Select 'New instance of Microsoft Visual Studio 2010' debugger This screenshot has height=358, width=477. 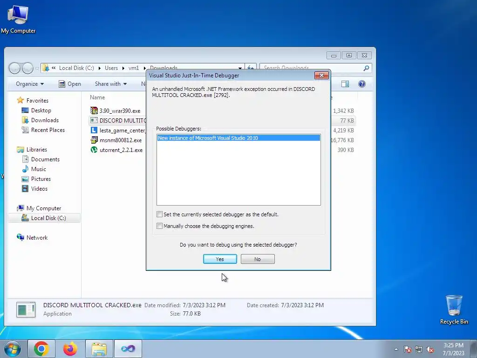point(238,138)
